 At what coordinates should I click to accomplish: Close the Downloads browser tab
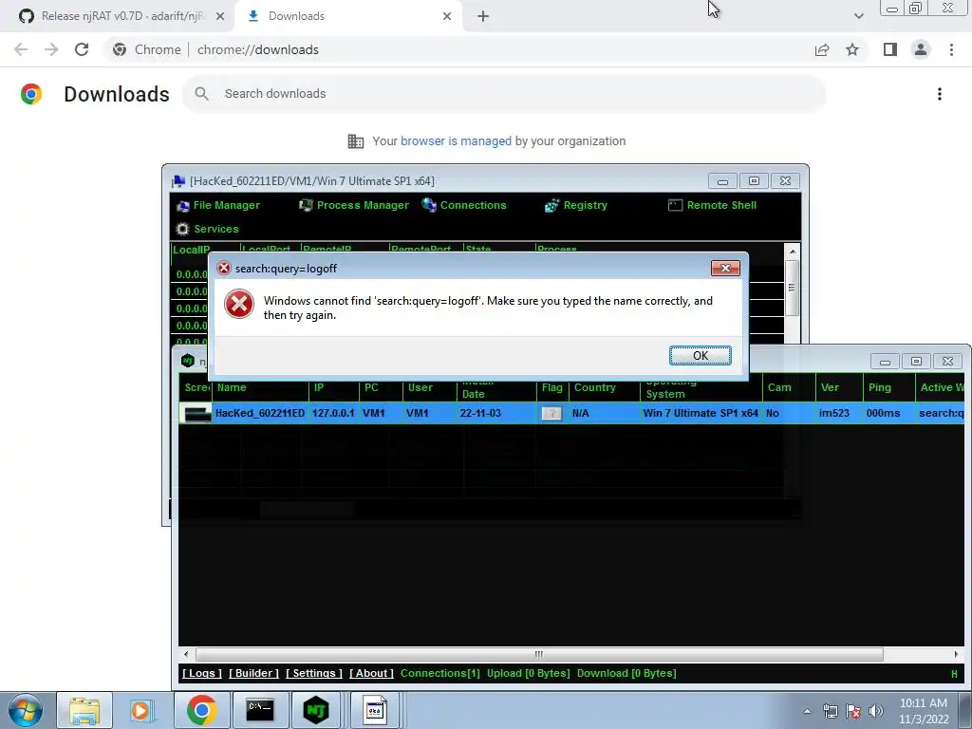(x=447, y=16)
